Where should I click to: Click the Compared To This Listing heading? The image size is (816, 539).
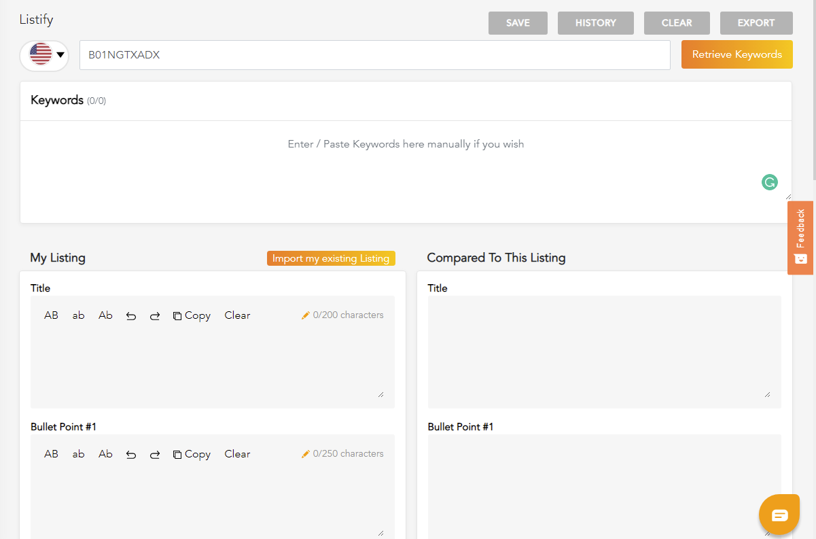[496, 258]
